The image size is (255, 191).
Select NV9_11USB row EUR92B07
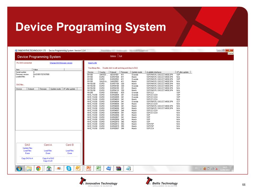(x=139, y=128)
